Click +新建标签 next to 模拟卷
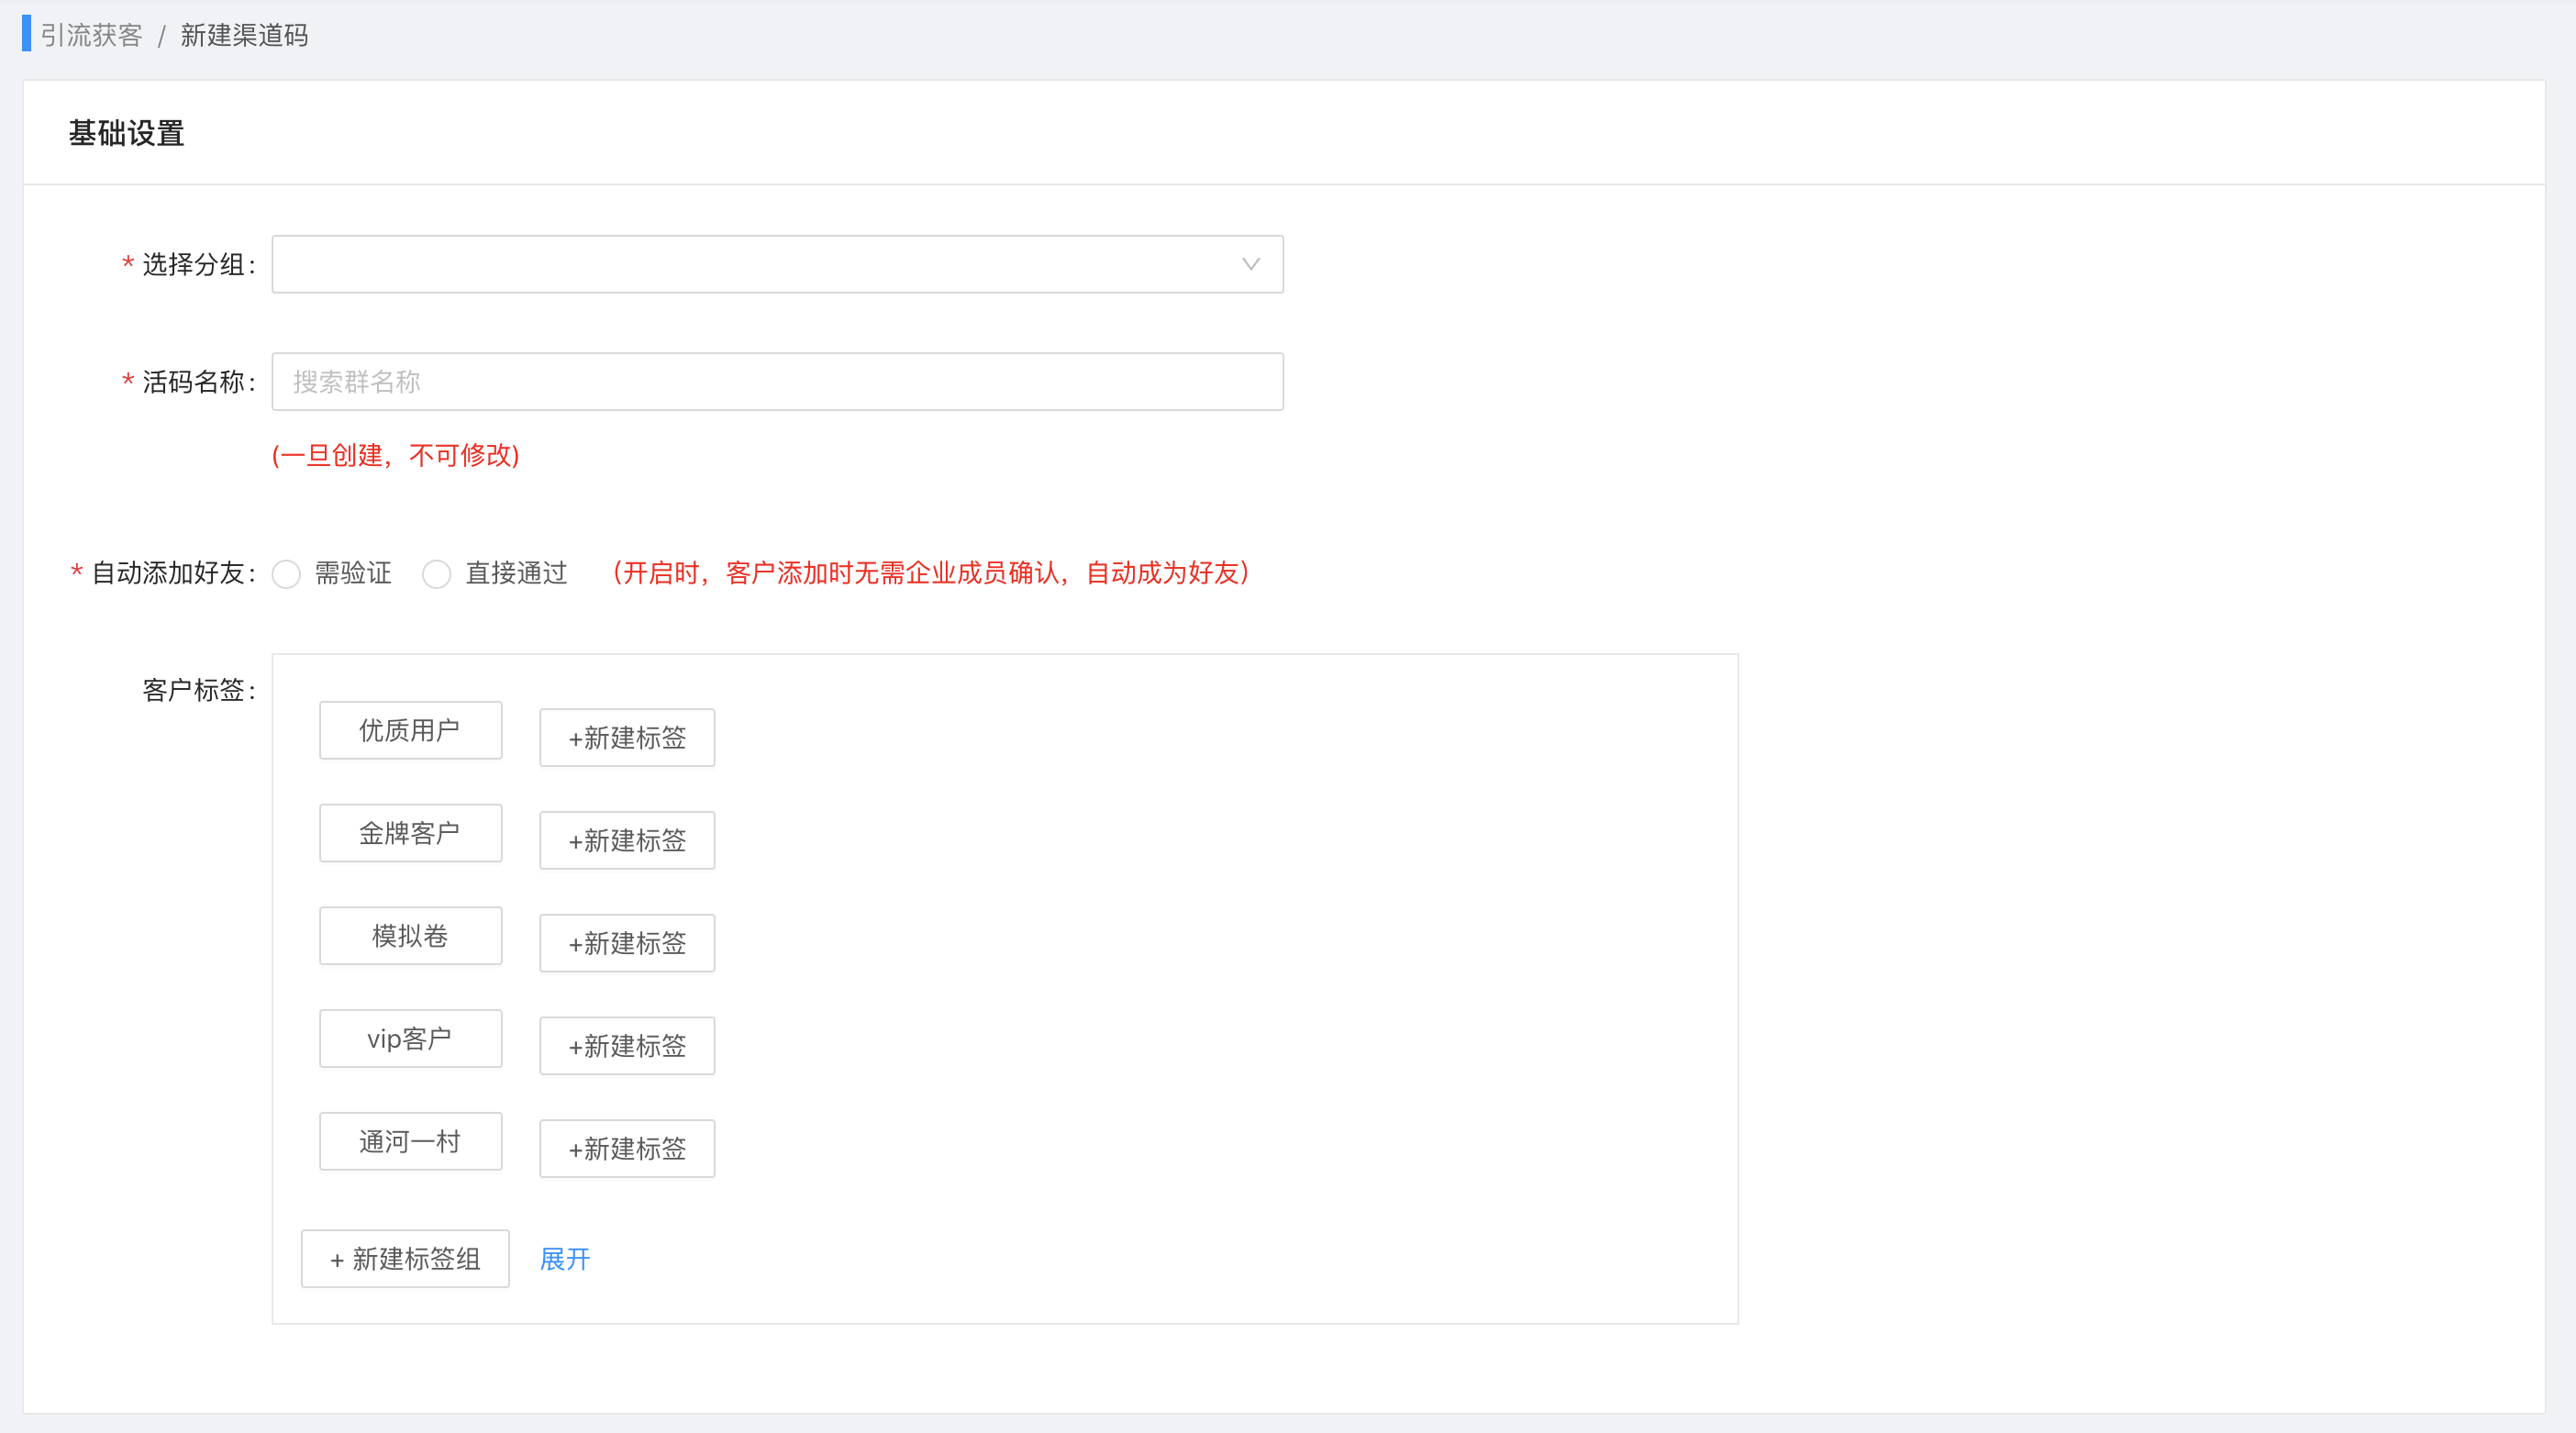This screenshot has width=2576, height=1433. 627,943
